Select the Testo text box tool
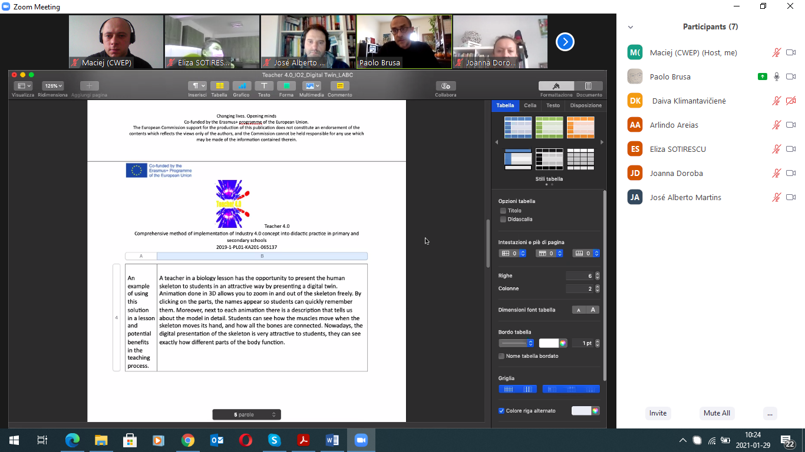The image size is (805, 452). click(x=263, y=86)
